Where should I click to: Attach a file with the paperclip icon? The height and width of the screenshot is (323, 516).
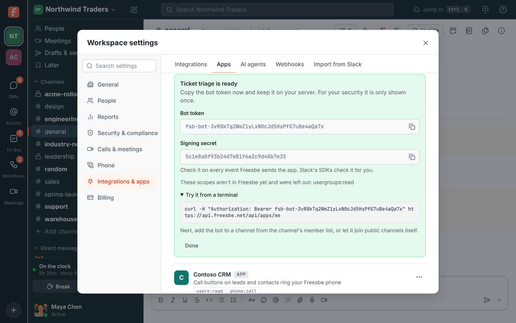pyautogui.click(x=300, y=300)
